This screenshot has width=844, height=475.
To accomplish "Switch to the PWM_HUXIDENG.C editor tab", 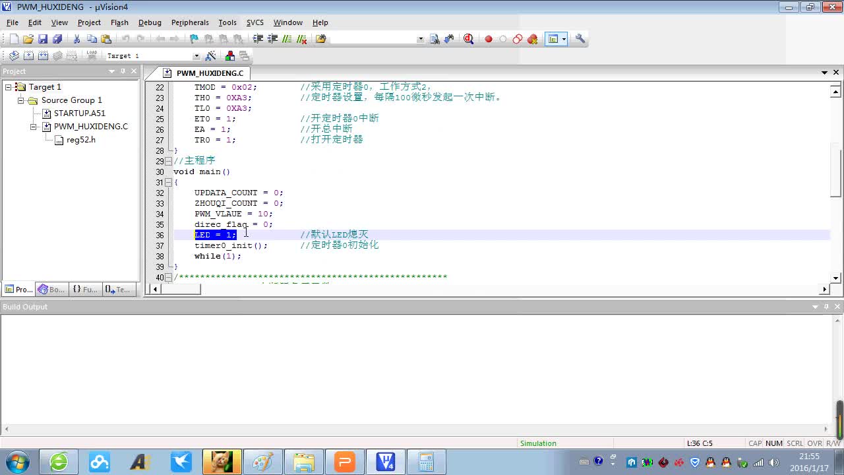I will pyautogui.click(x=203, y=73).
